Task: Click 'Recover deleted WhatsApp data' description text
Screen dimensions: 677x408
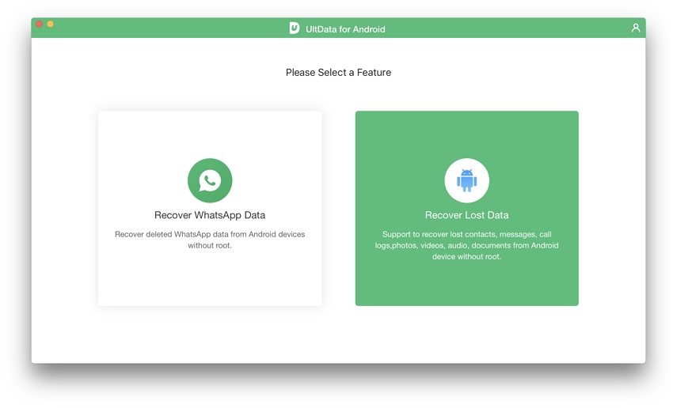Action: point(210,240)
